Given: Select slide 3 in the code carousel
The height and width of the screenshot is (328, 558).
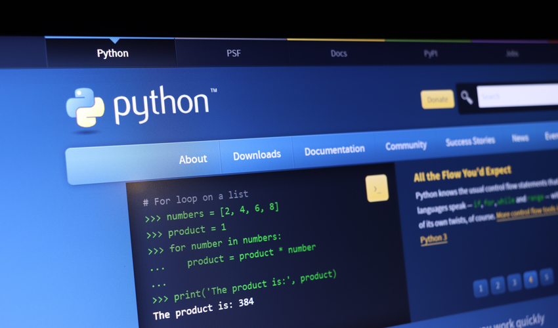Looking at the screenshot, I should click(x=514, y=281).
